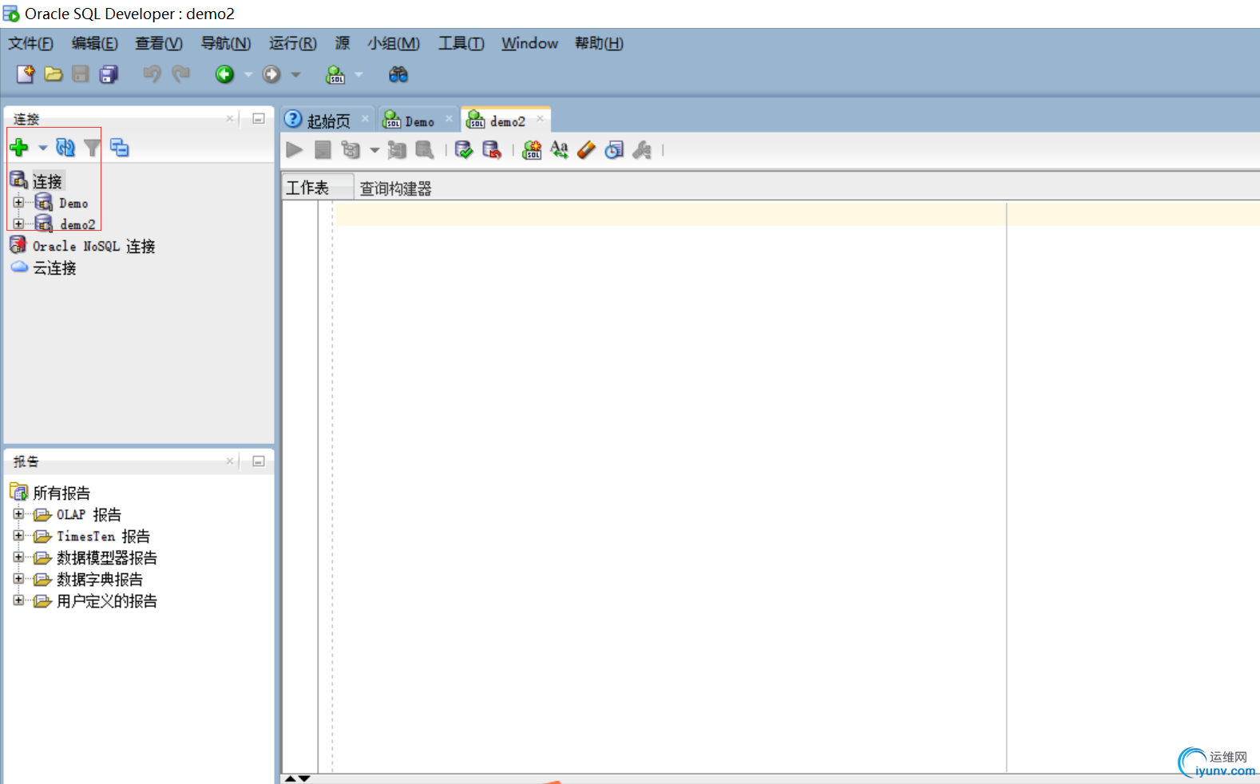1260x784 pixels.
Task: Open the Explain Plan dropdown arrow
Action: (x=374, y=150)
